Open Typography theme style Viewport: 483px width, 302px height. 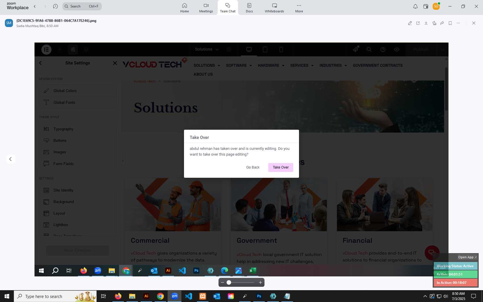tap(77, 129)
